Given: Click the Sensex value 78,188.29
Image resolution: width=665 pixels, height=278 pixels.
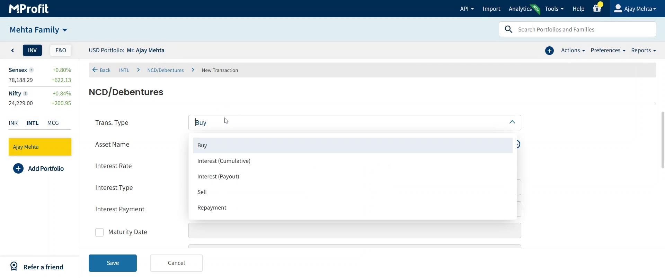Looking at the screenshot, I should 21,80.
